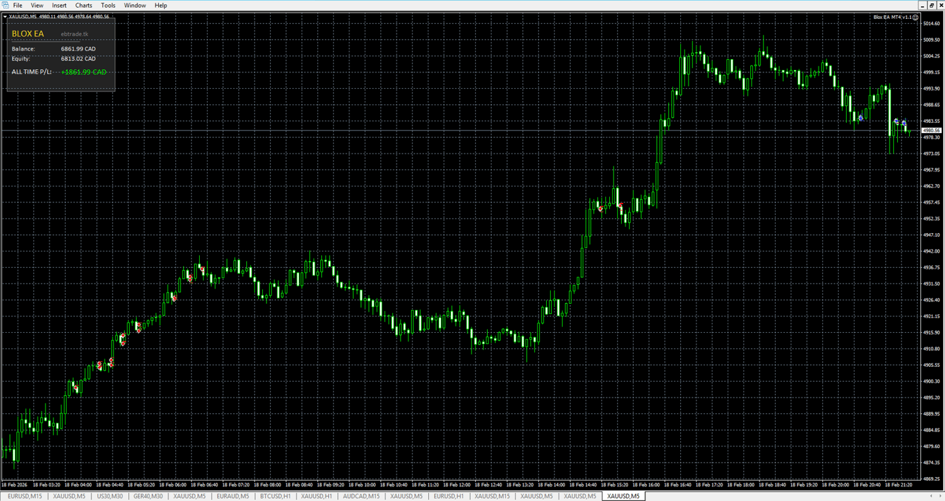Click the 18 Feb 10:00 time label
Viewport: 945px width, 501px height.
tap(362, 485)
